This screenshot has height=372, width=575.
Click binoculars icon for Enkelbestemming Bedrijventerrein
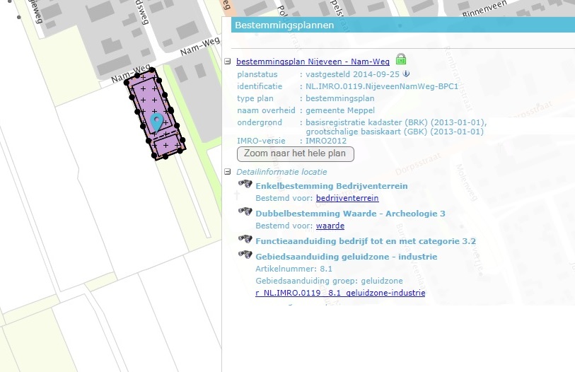pos(245,184)
